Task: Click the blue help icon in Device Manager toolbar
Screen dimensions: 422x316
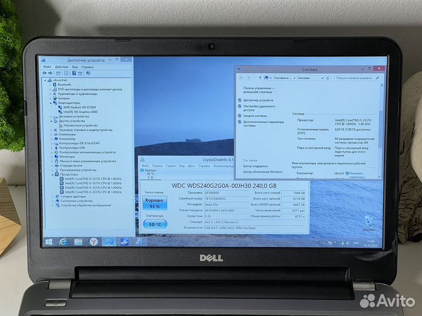Action: click(x=74, y=73)
